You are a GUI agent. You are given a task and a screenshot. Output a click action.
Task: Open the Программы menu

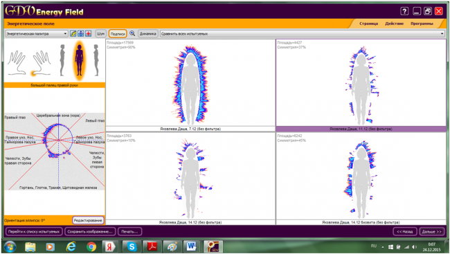pyautogui.click(x=422, y=24)
